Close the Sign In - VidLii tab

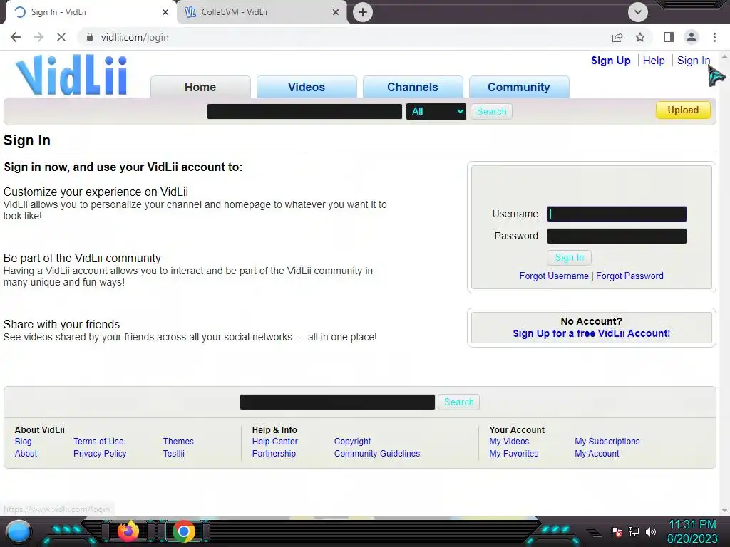[x=165, y=12]
